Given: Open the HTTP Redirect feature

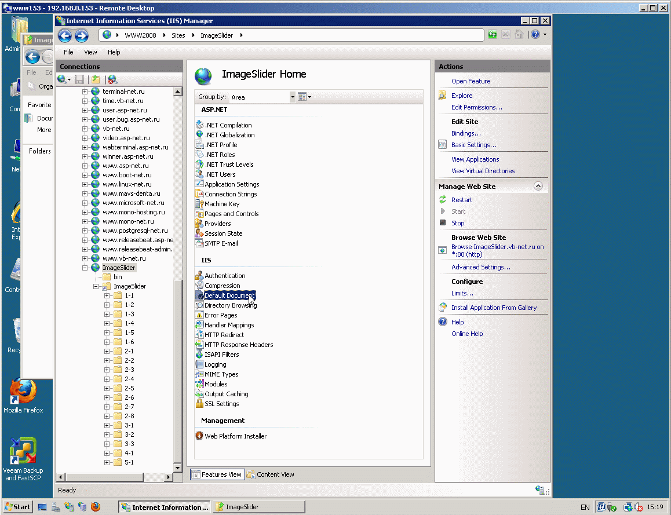Looking at the screenshot, I should (x=220, y=334).
